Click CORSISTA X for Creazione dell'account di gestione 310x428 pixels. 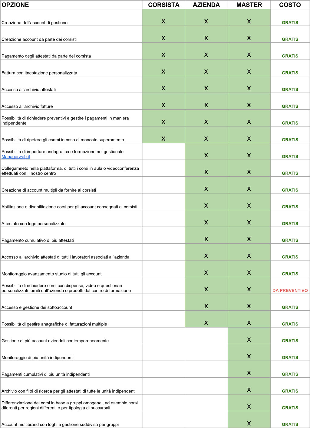click(x=163, y=22)
